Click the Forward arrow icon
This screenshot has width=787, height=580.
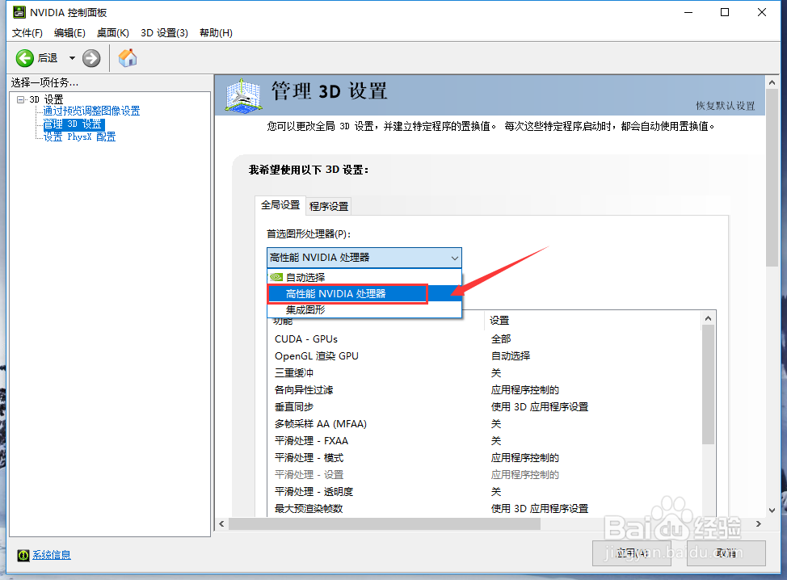coord(91,58)
